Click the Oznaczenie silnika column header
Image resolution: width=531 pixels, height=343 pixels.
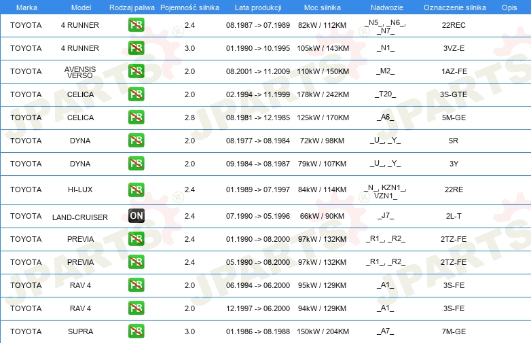coord(455,7)
